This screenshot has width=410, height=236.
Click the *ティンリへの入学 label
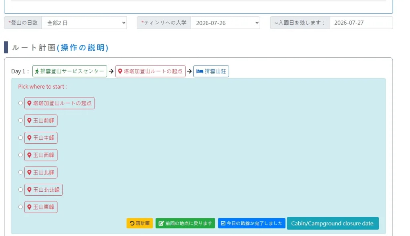click(164, 23)
